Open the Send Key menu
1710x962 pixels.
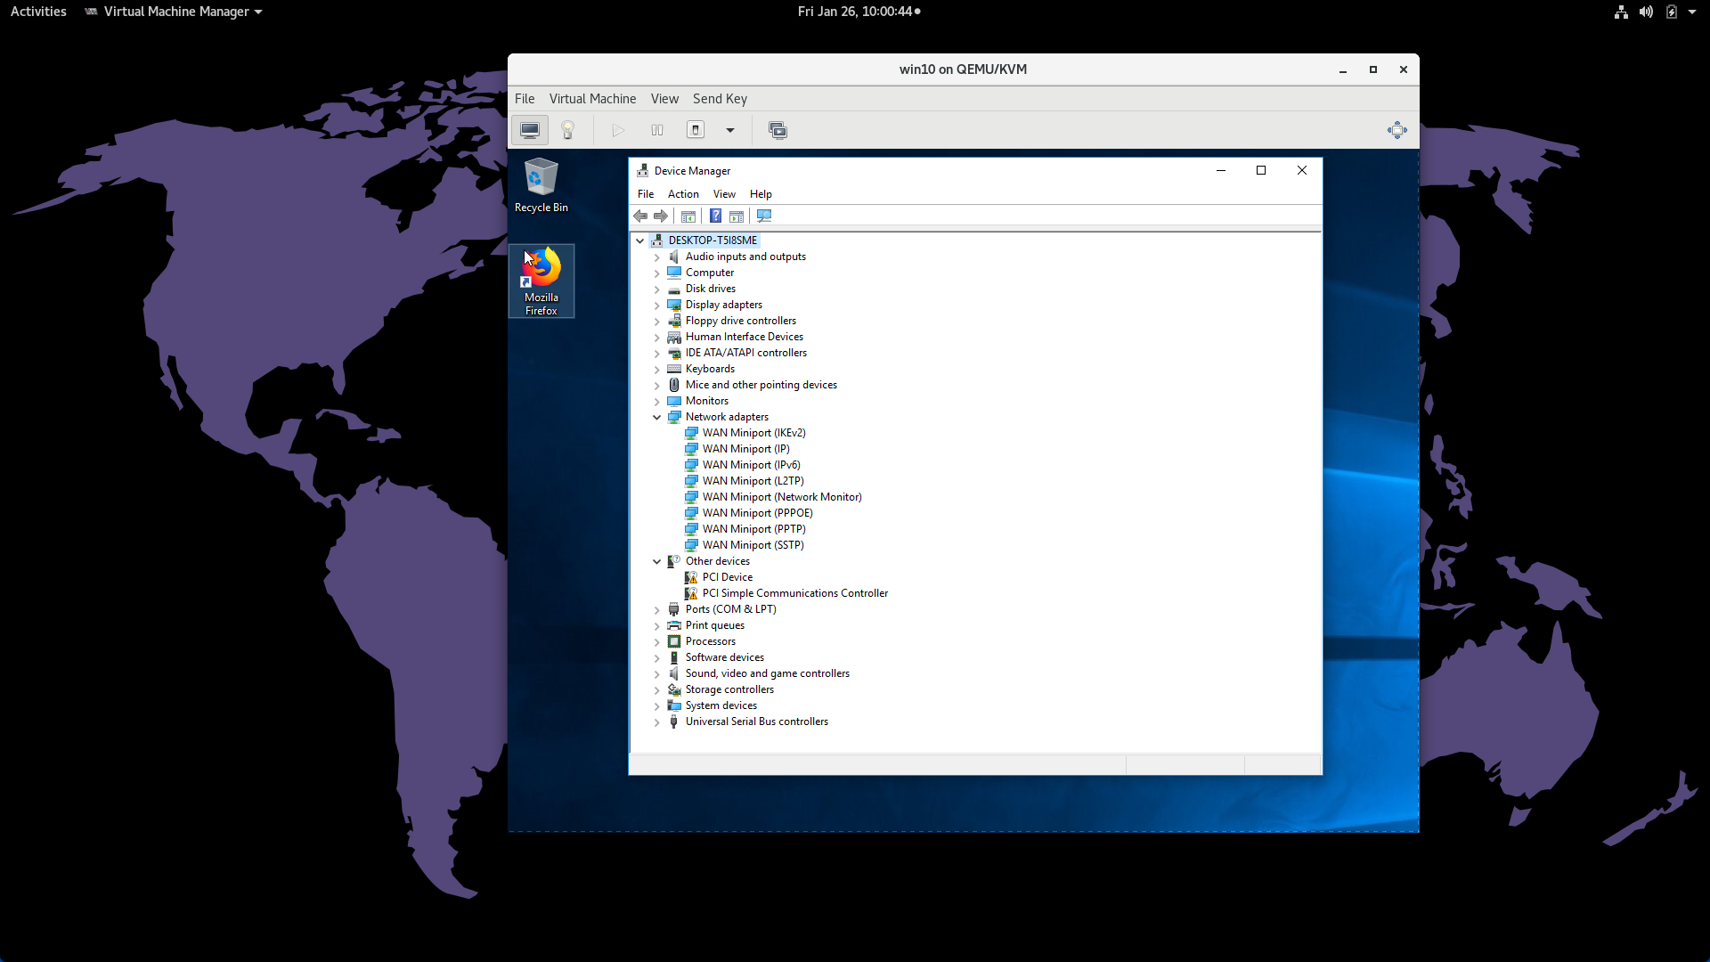[x=720, y=99]
